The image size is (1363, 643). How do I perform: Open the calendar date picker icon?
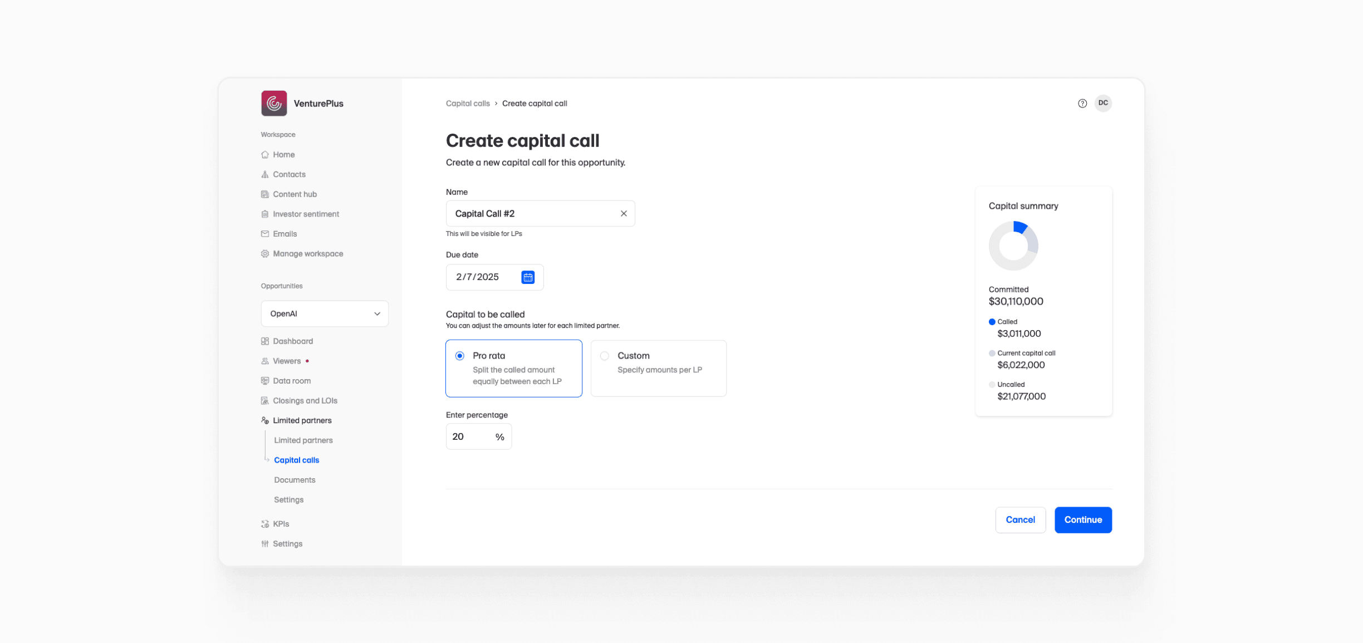tap(527, 277)
